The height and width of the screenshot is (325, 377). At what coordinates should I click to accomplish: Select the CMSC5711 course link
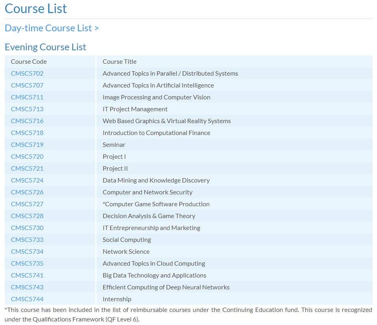tap(27, 97)
